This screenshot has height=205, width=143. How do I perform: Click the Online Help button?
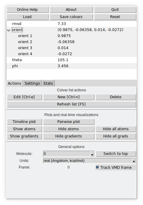click(x=28, y=10)
